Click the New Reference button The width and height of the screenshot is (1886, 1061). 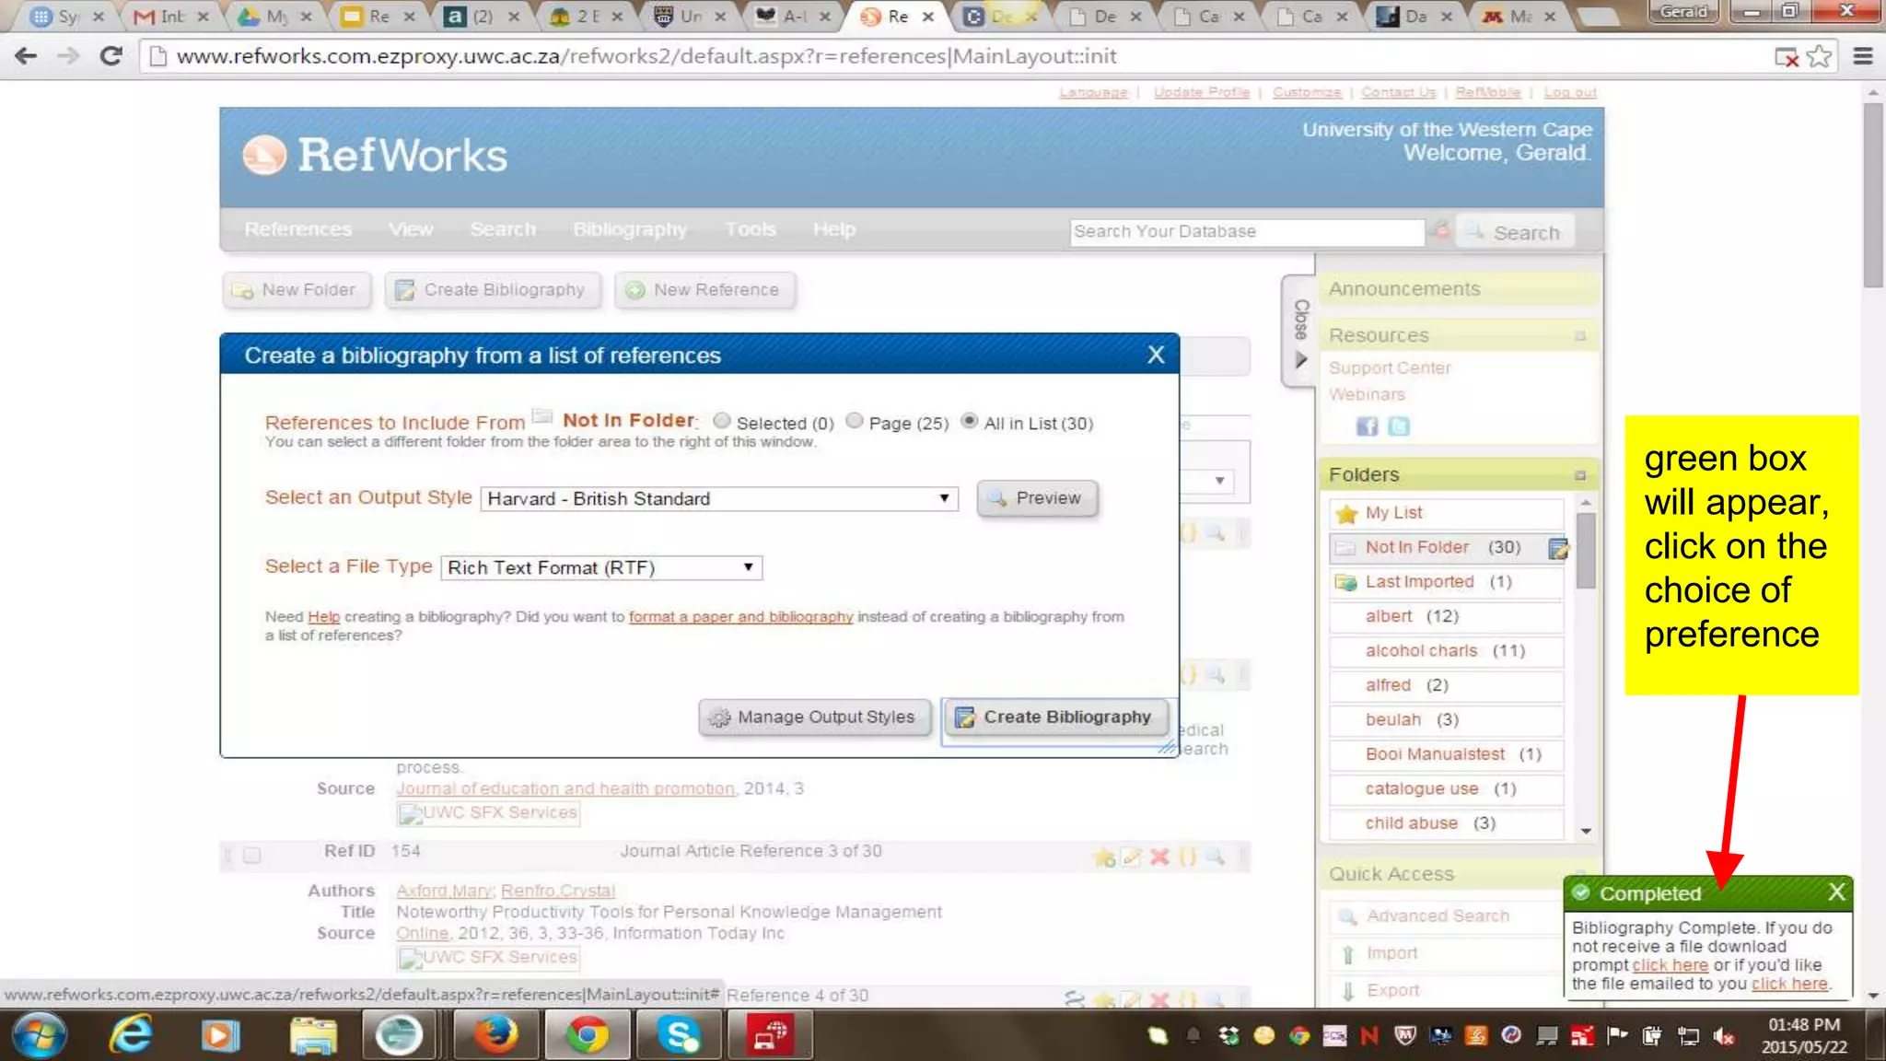[704, 290]
